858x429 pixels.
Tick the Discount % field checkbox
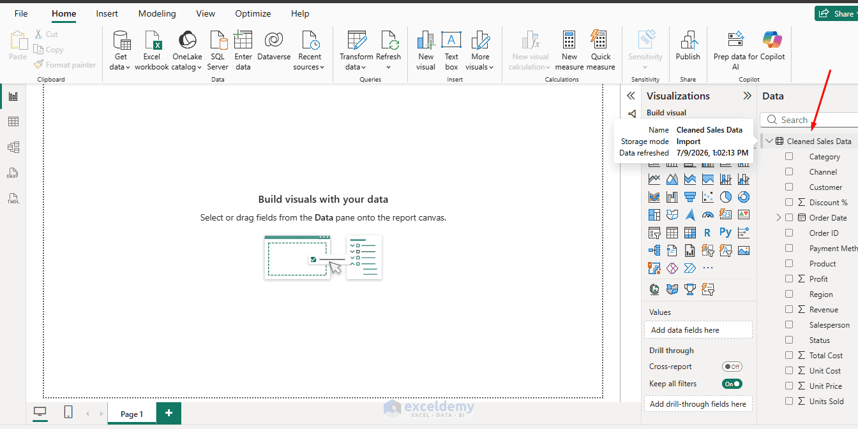click(789, 202)
